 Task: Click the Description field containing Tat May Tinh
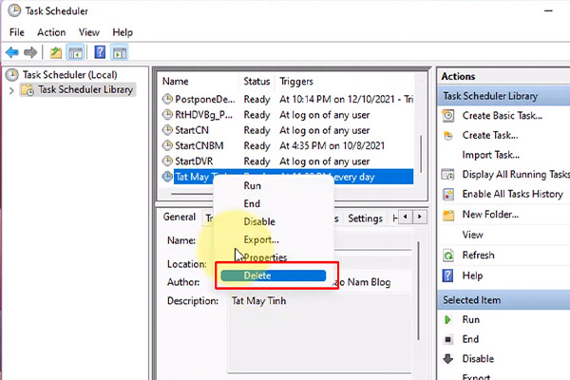tap(319, 332)
